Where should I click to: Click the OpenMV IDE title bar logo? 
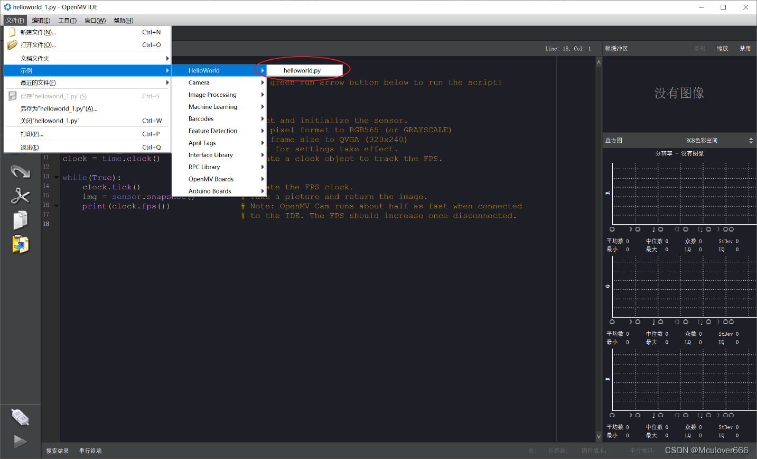(7, 7)
